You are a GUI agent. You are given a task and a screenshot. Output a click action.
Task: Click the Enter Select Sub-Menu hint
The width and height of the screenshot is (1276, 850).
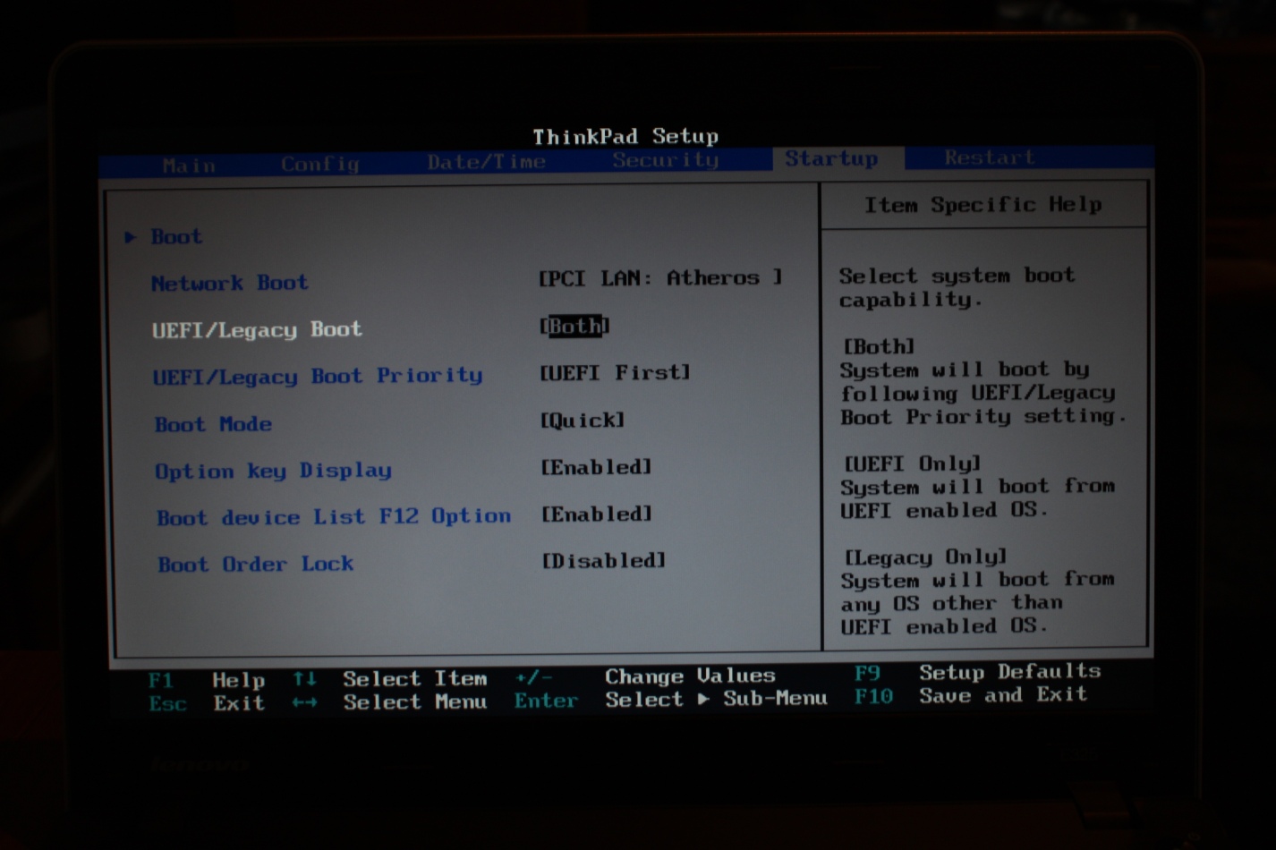[x=671, y=700]
